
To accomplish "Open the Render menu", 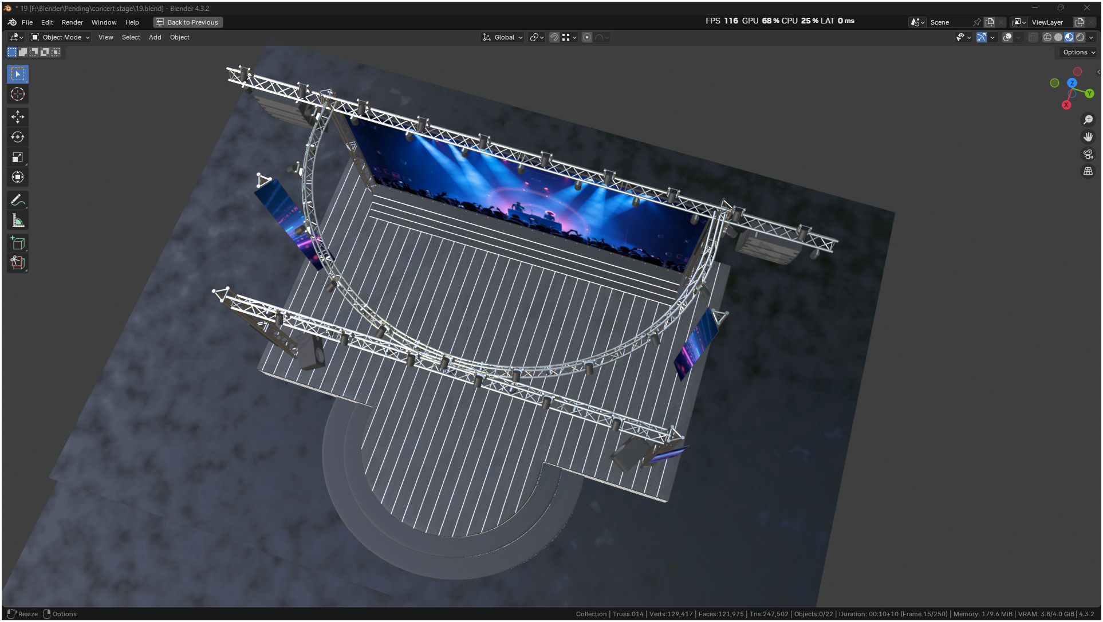I will [x=72, y=22].
